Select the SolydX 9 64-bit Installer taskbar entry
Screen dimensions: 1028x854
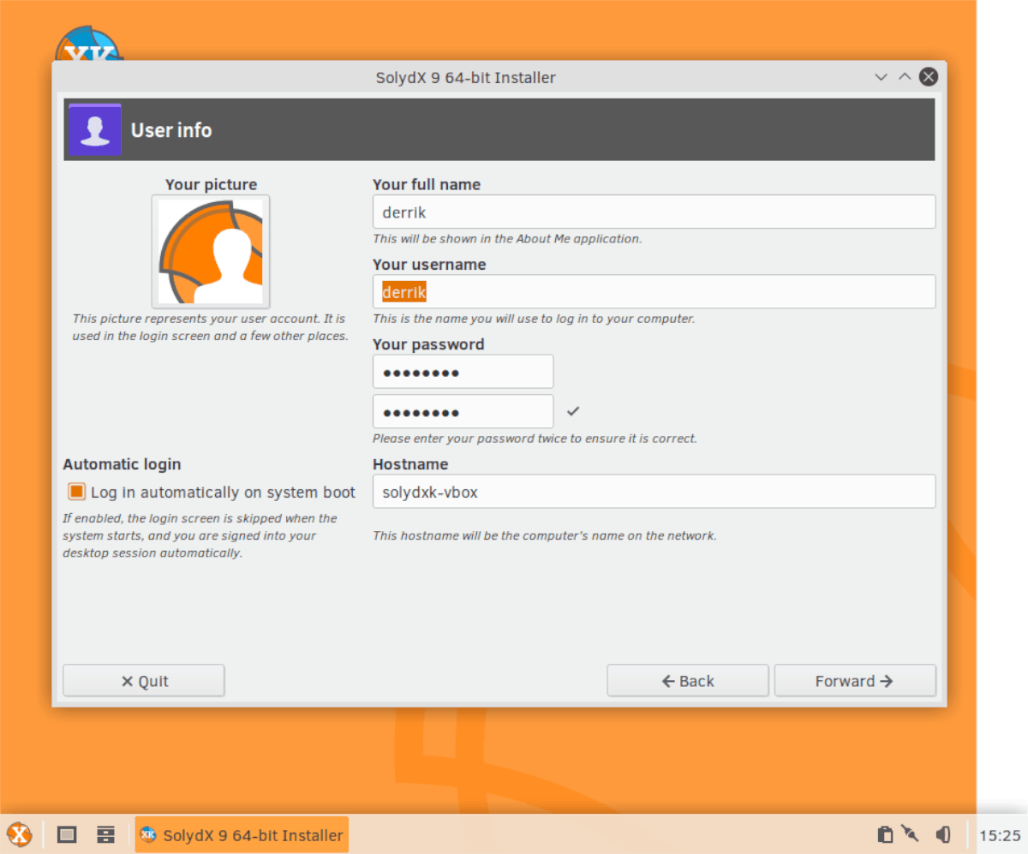242,834
